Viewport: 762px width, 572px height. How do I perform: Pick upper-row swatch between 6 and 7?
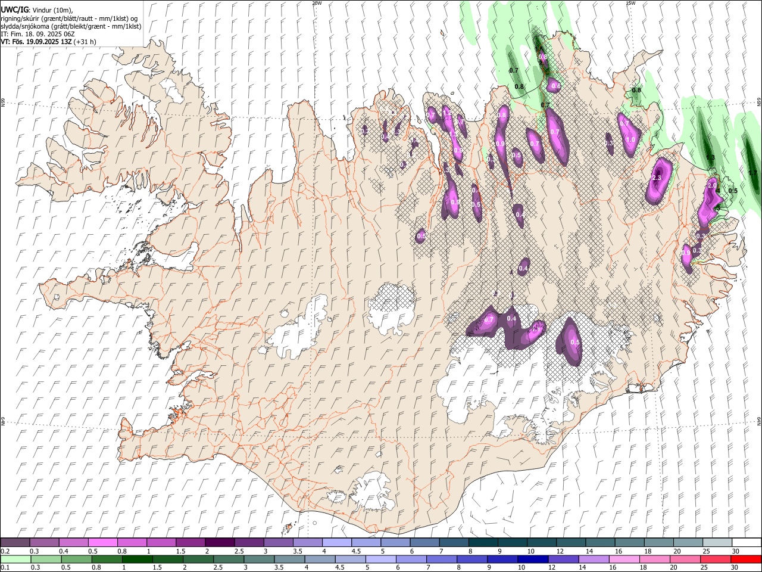pyautogui.click(x=425, y=542)
